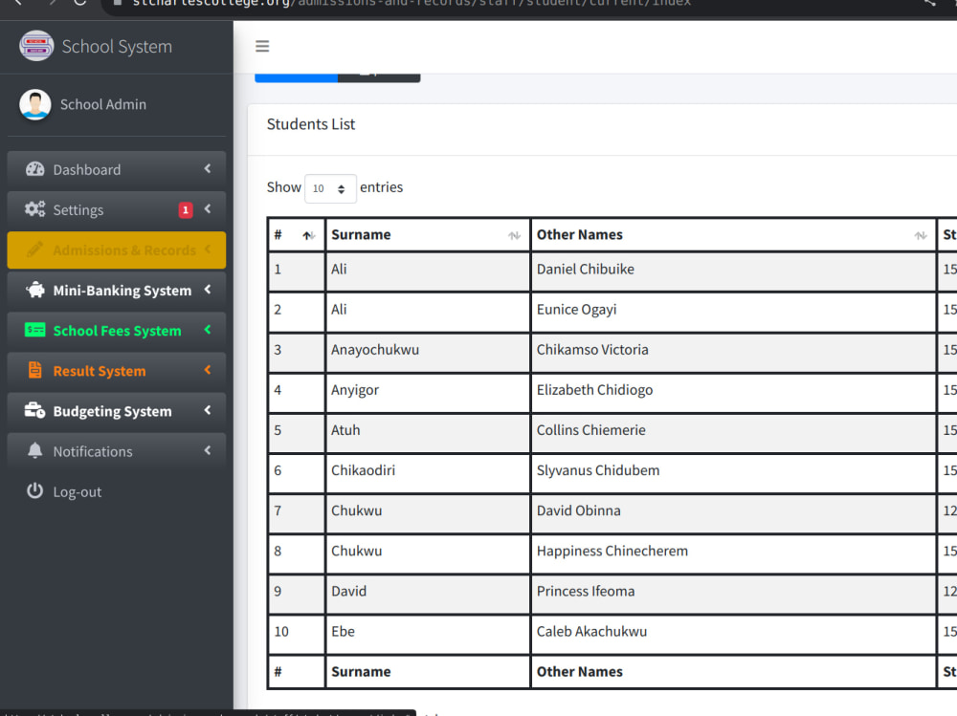
Task: Select the Daniel Chibuike cell
Action: [733, 270]
